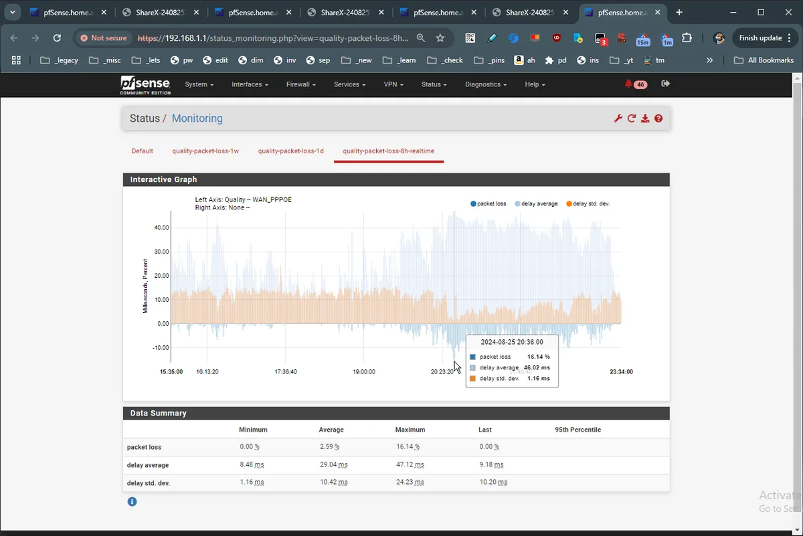
Task: Click the logout icon in navbar
Action: (665, 84)
